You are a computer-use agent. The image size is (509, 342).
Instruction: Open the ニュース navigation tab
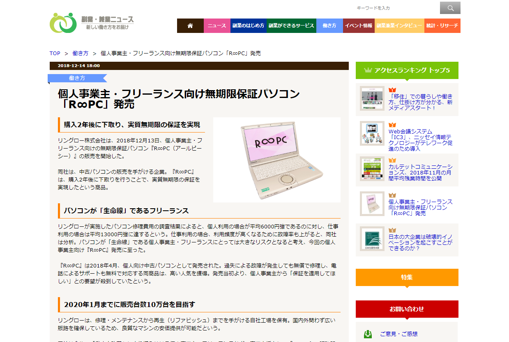click(x=216, y=26)
